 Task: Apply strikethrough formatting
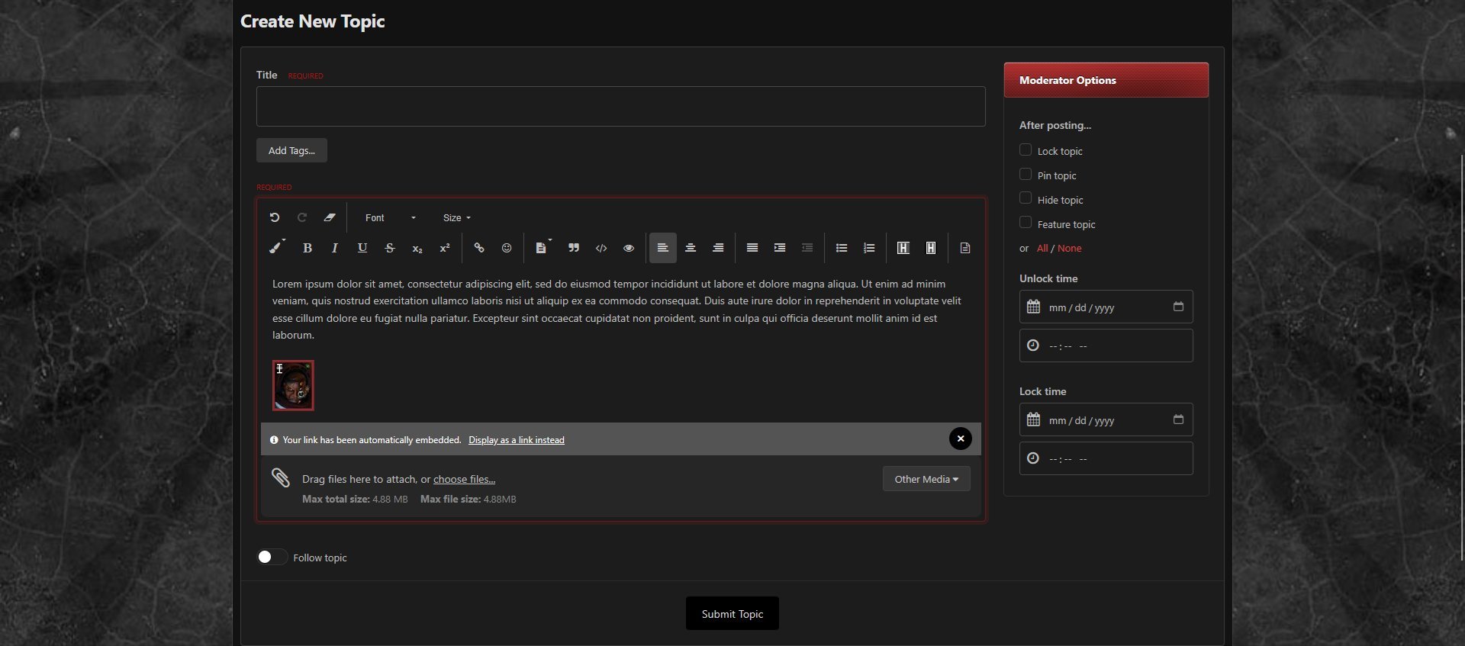pyautogui.click(x=390, y=248)
